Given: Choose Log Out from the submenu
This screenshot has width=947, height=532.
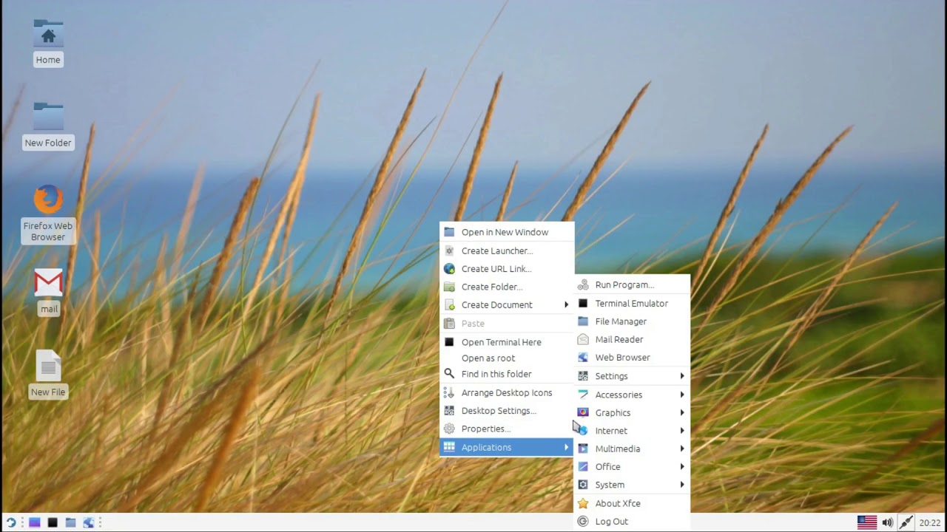Looking at the screenshot, I should click(x=632, y=521).
